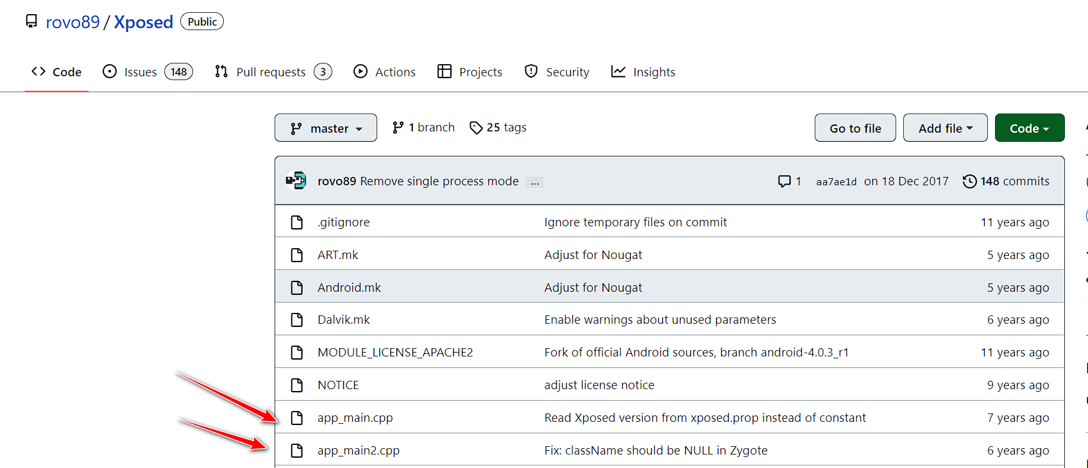Viewport: 1088px width, 468px height.
Task: Open the Issues tab
Action: click(140, 72)
